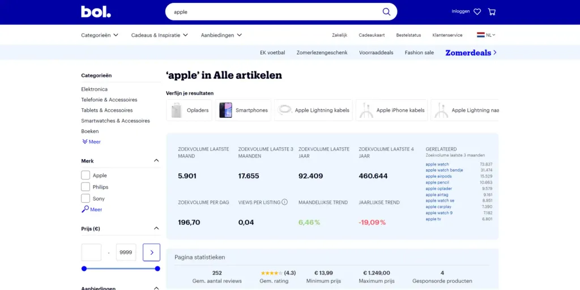The width and height of the screenshot is (580, 290).
Task: Open Voorraaddeals promo link
Action: [x=376, y=53]
